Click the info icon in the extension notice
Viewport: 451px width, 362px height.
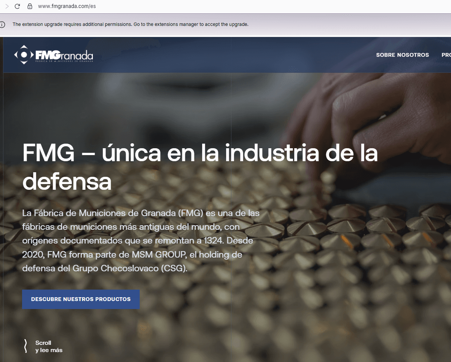click(3, 24)
